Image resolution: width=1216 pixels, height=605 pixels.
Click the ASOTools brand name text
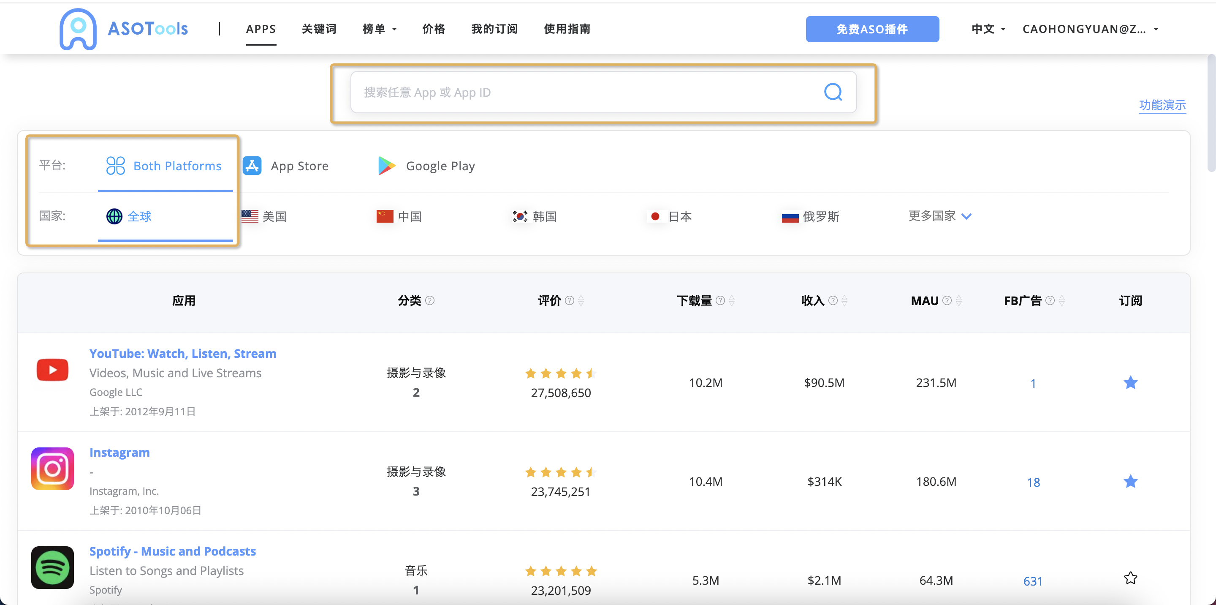(x=148, y=29)
